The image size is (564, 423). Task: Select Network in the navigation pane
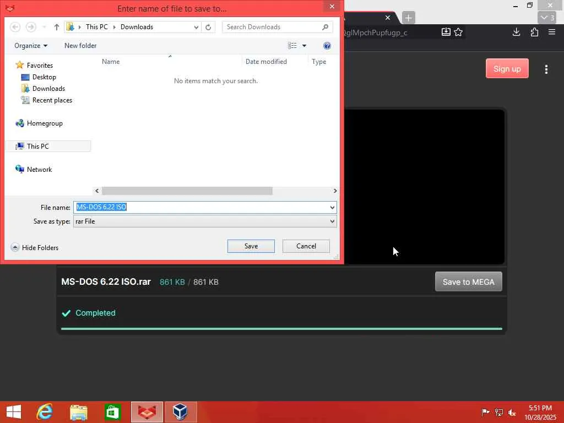[39, 170]
